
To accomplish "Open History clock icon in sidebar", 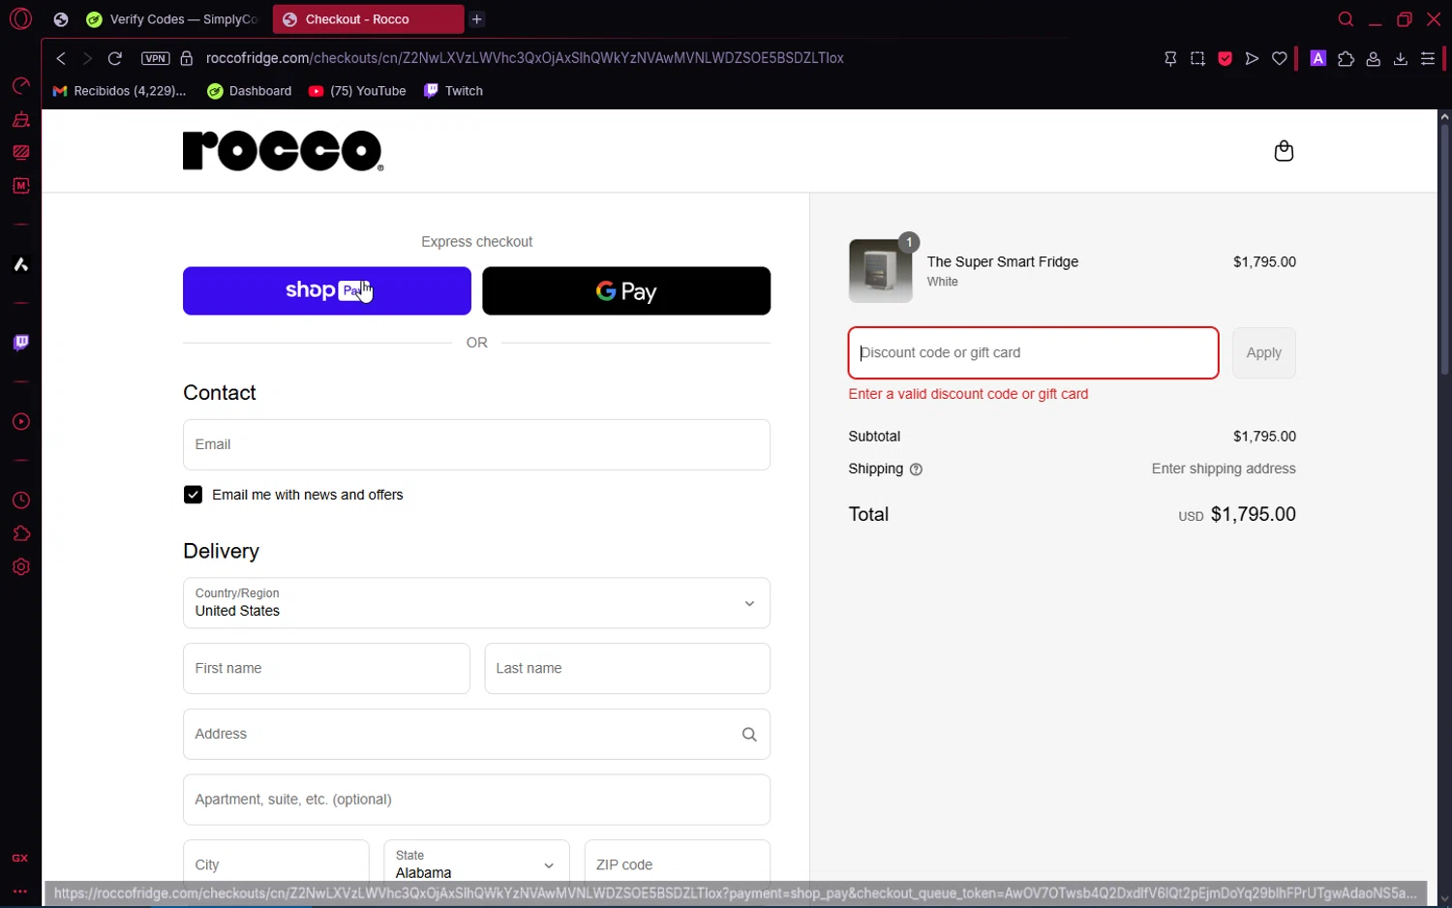I will click(x=20, y=500).
